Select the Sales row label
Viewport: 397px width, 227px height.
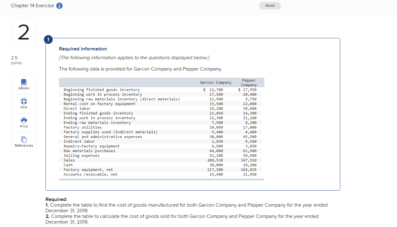(x=69, y=160)
